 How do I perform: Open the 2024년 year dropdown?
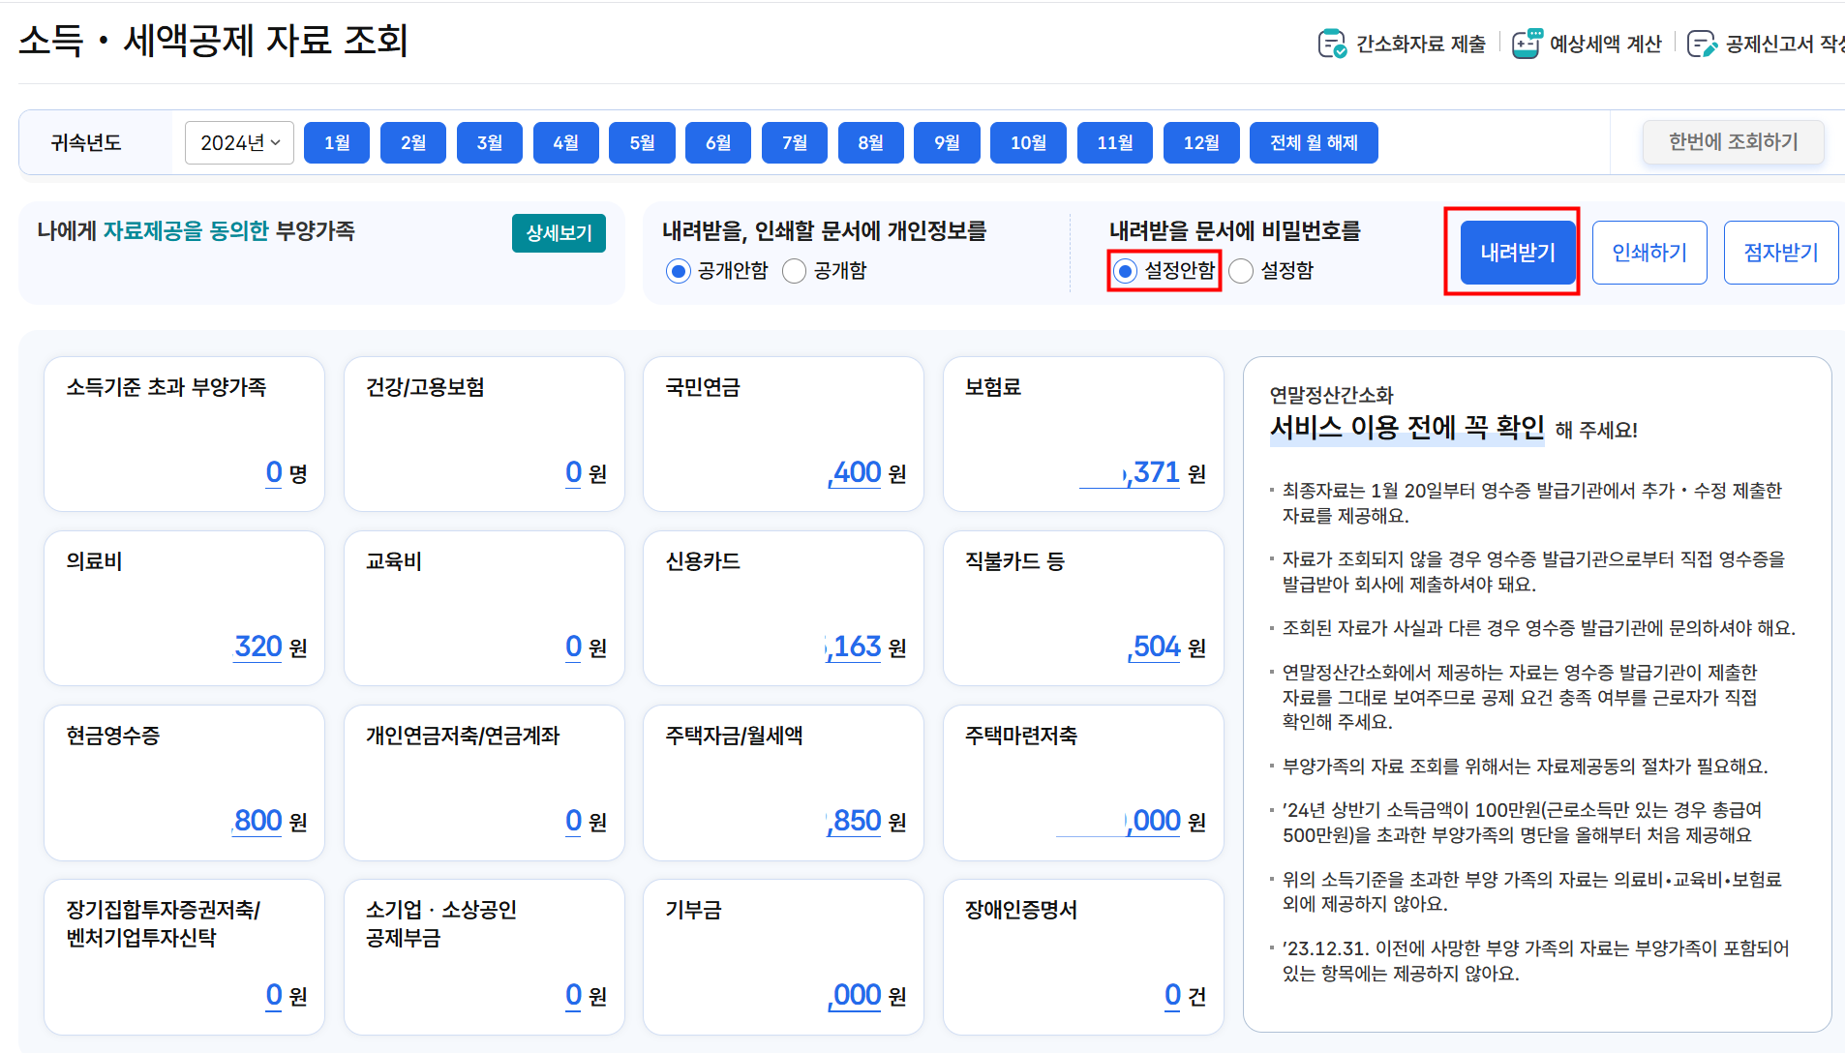239,142
